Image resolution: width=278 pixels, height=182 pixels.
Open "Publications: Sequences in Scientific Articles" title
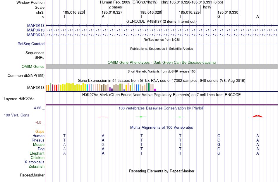pos(162,49)
